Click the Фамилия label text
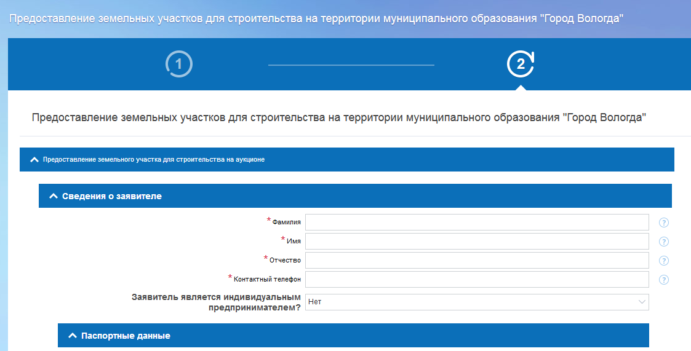Viewport: 691px width, 351px height. [286, 222]
